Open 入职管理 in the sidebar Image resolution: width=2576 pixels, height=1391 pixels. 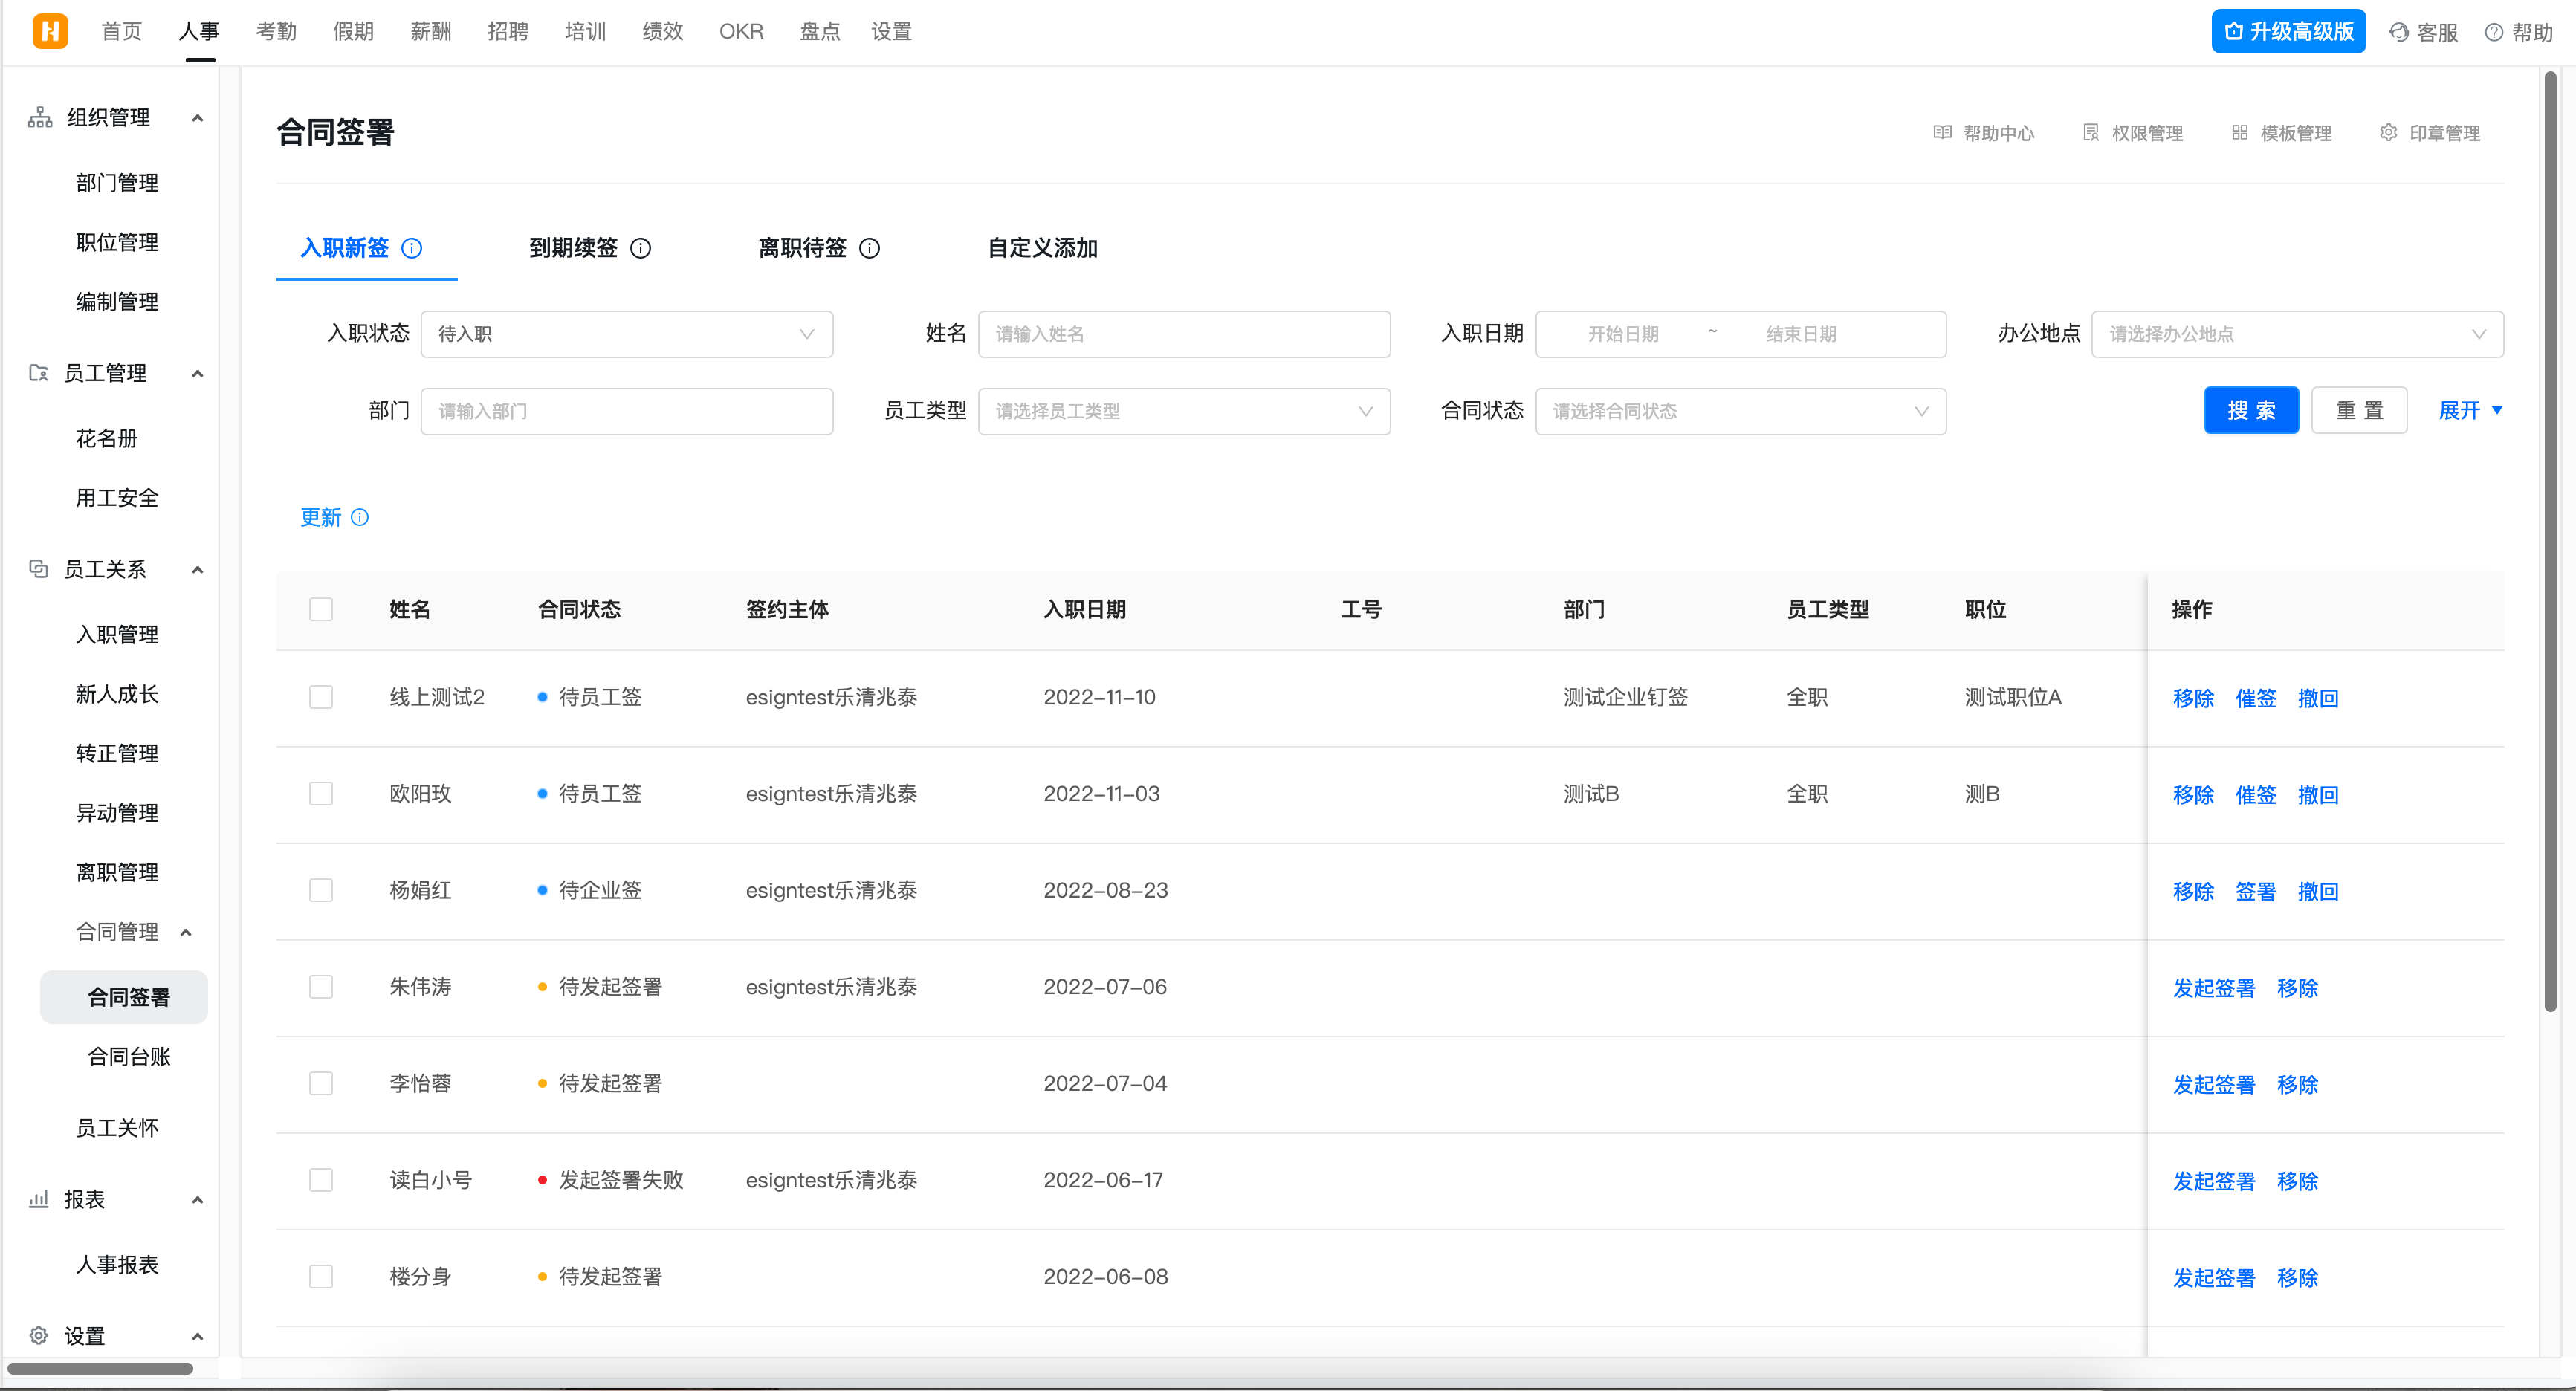pyautogui.click(x=117, y=635)
